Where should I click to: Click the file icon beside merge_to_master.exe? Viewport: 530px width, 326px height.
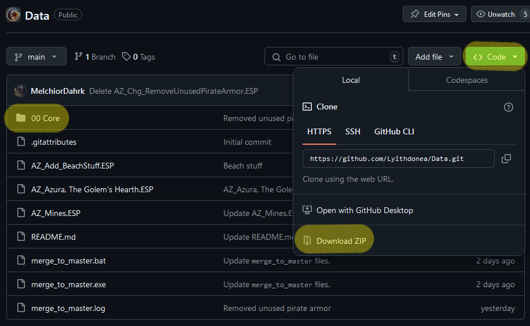tap(21, 284)
